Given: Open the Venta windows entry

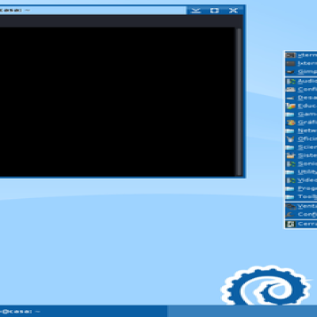Looking at the screenshot, I should 301,206.
